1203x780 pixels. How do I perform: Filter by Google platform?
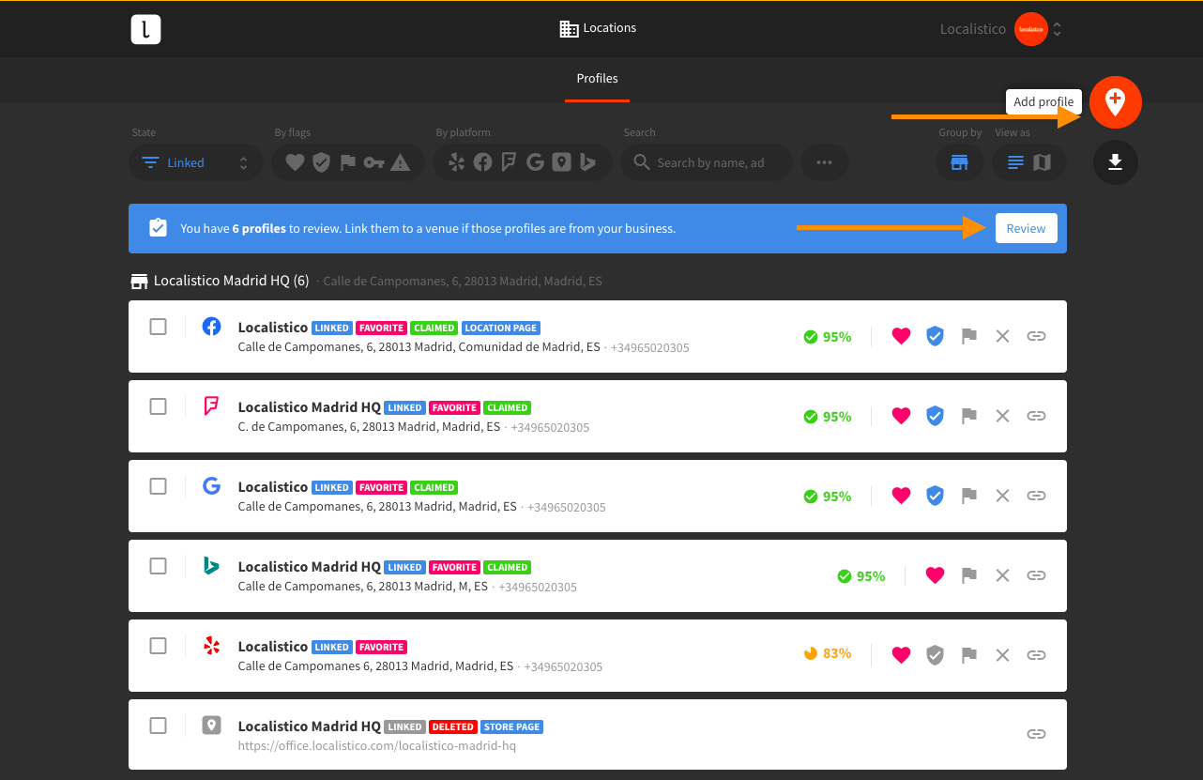[535, 162]
